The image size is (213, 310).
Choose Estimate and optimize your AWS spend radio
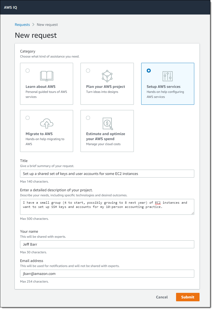[x=88, y=118]
